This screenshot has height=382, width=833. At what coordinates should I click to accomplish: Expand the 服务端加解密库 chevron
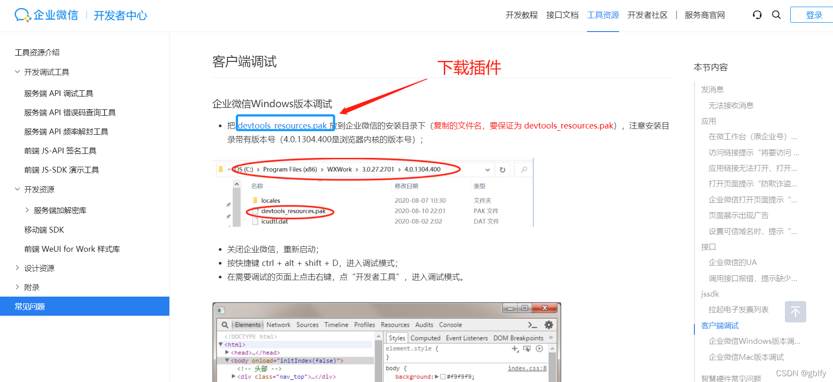27,210
